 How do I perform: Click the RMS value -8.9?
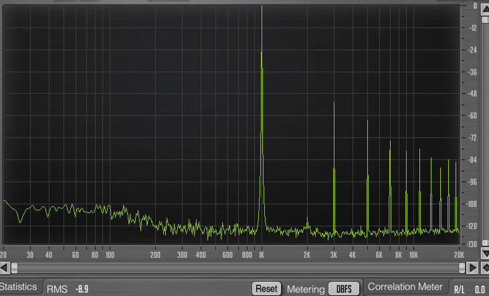click(82, 289)
